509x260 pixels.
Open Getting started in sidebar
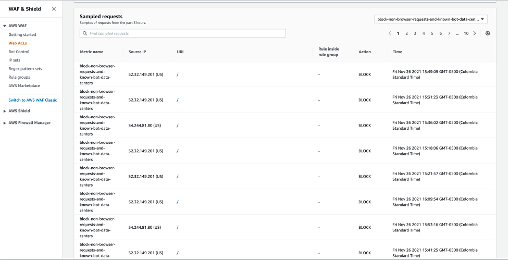pos(22,35)
